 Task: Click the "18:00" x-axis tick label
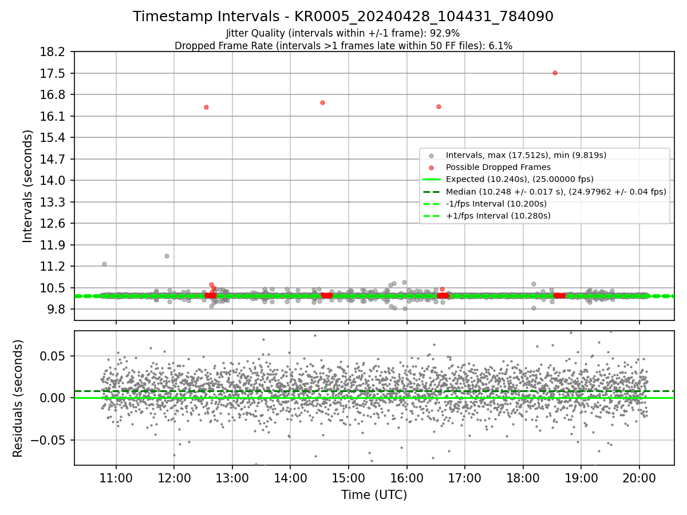coord(523,478)
